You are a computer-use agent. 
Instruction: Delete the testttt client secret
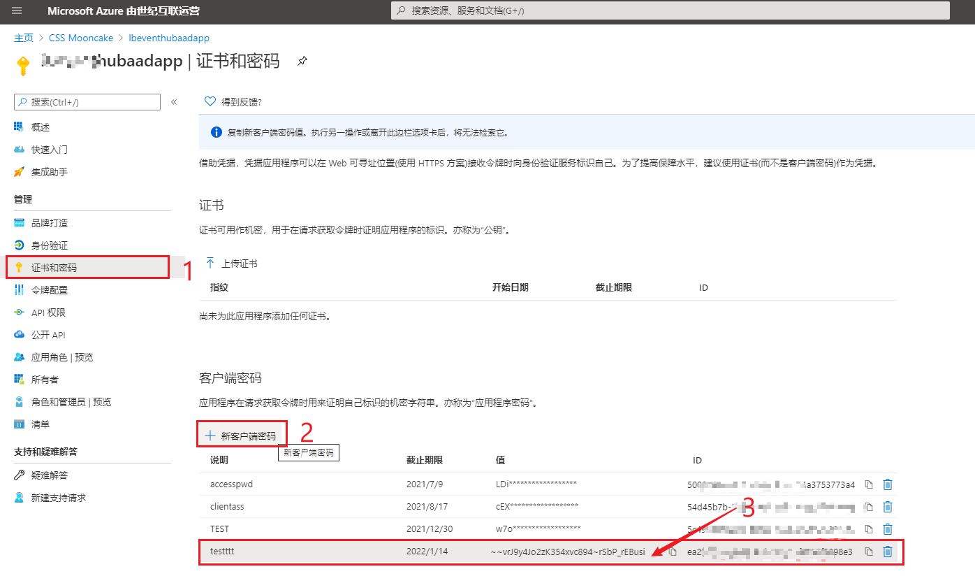click(x=887, y=552)
